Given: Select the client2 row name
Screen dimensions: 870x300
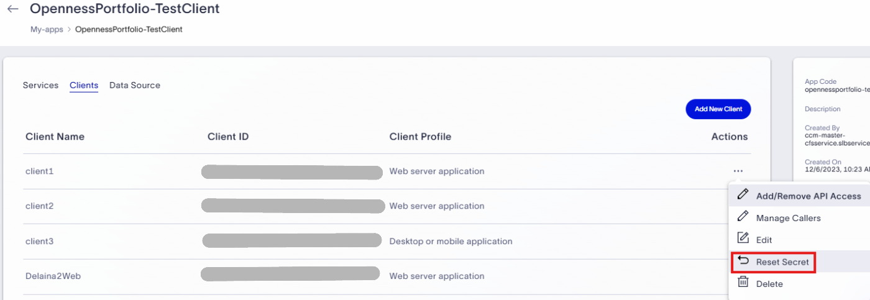Looking at the screenshot, I should 39,206.
